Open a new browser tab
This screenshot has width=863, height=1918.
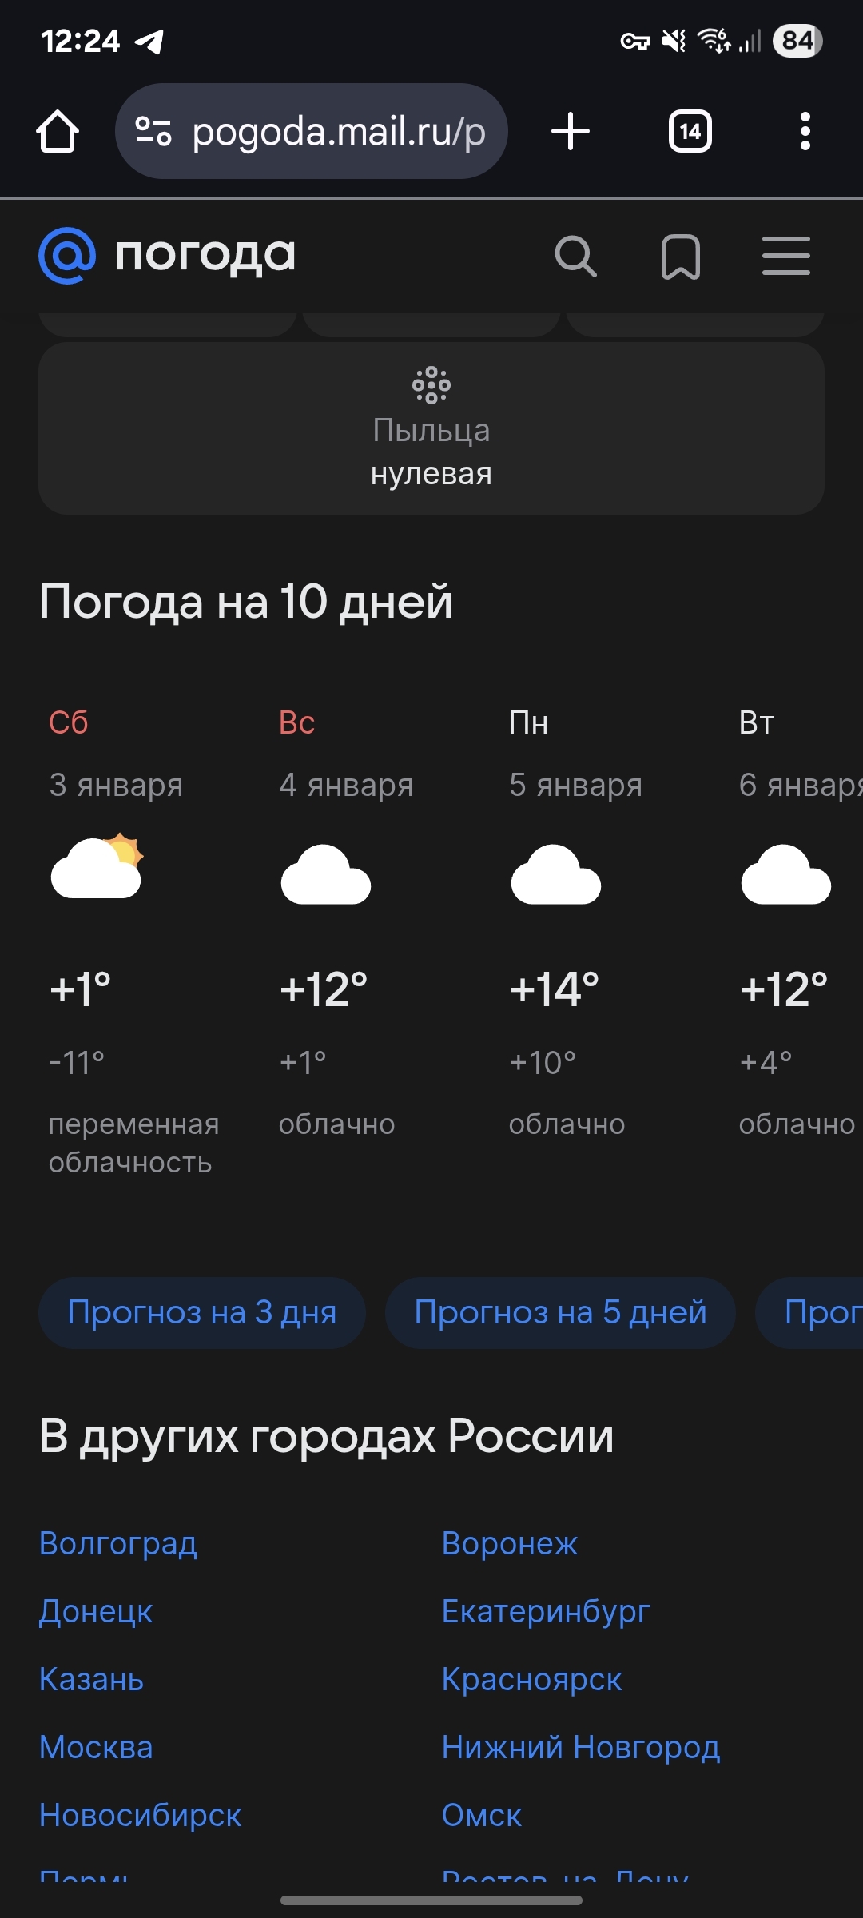click(571, 132)
